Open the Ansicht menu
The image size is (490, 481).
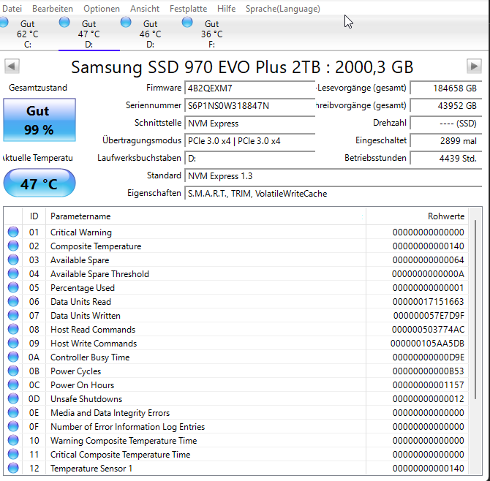[x=145, y=9]
